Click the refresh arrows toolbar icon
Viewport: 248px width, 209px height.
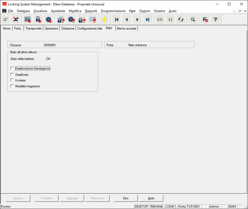click(x=181, y=20)
